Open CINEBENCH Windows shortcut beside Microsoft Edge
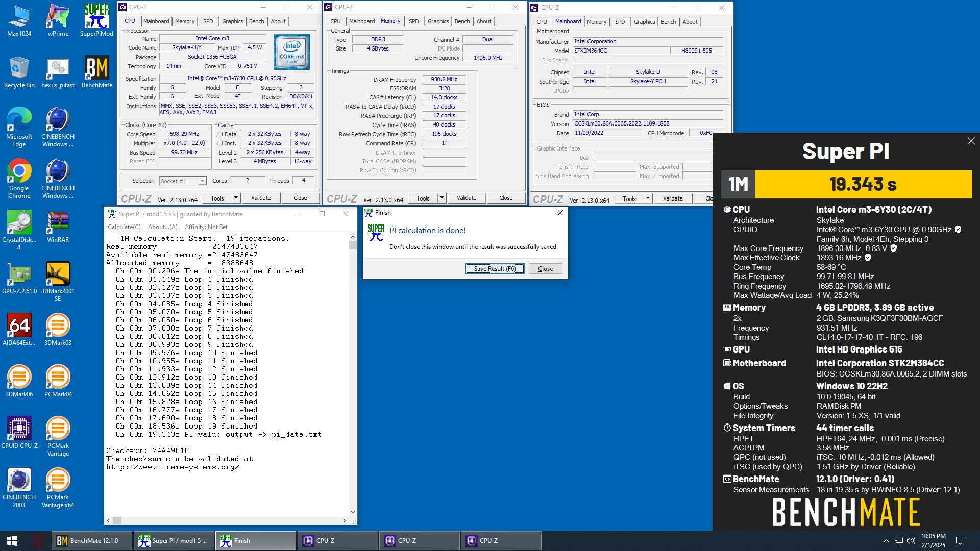Viewport: 980px width, 551px height. 58,127
